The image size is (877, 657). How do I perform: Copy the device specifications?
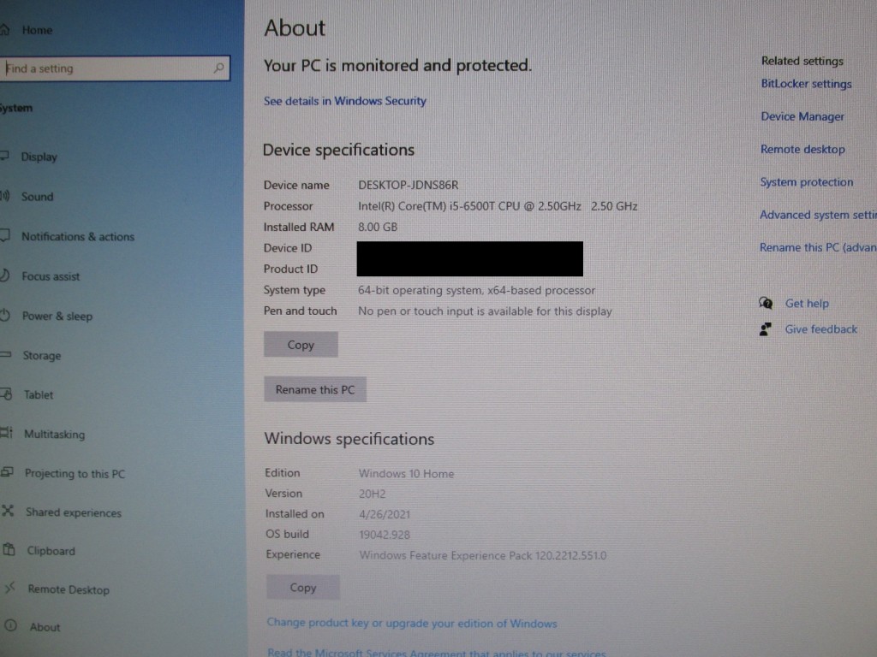point(301,345)
